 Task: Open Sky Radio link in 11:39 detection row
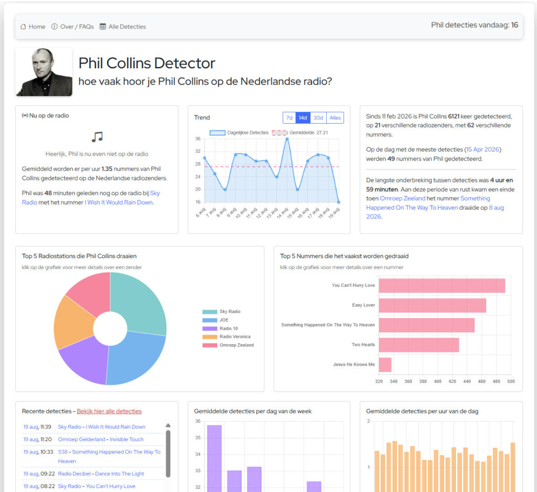pyautogui.click(x=70, y=427)
